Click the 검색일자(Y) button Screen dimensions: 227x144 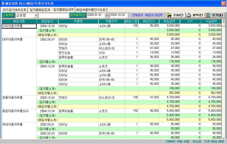78,15
